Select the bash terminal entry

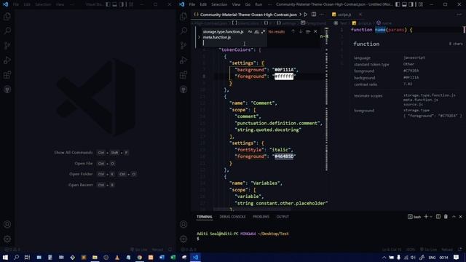pos(414,217)
